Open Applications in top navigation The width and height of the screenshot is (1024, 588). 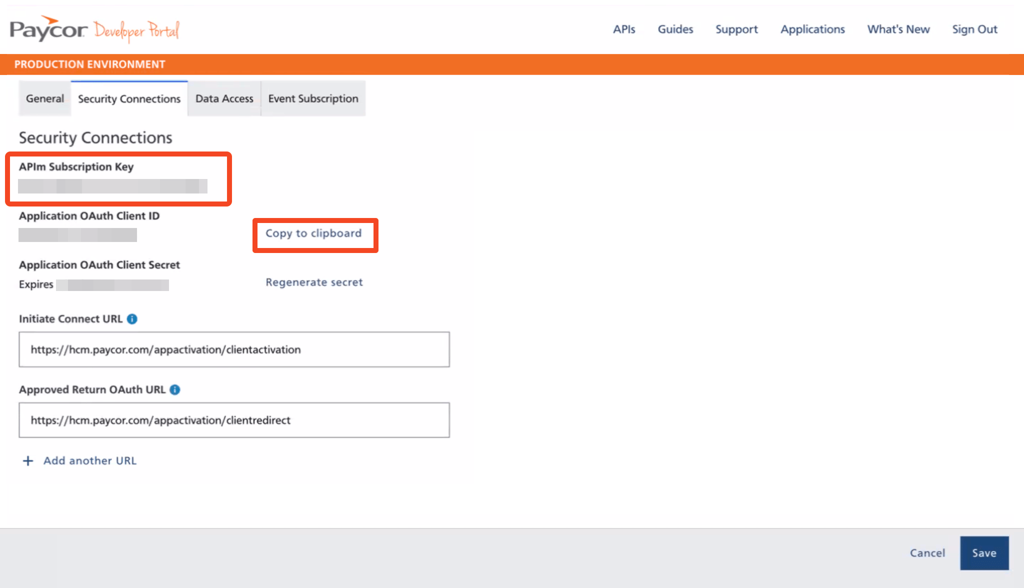coord(812,29)
